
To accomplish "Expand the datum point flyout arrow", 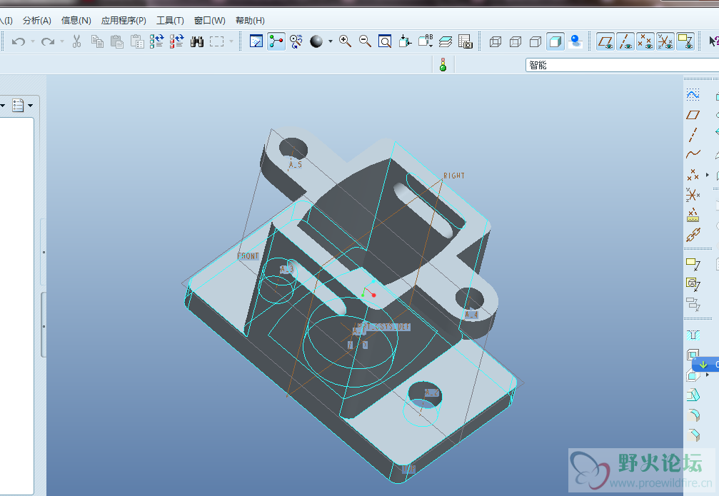I will point(708,175).
